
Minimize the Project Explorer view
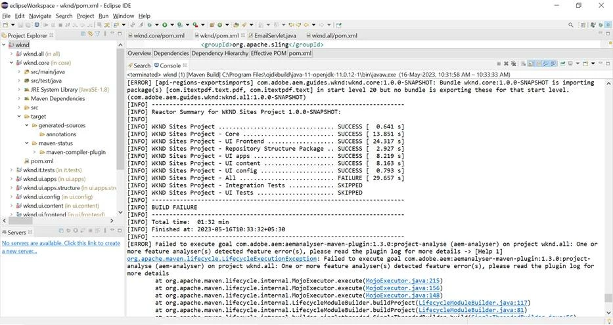(x=112, y=33)
